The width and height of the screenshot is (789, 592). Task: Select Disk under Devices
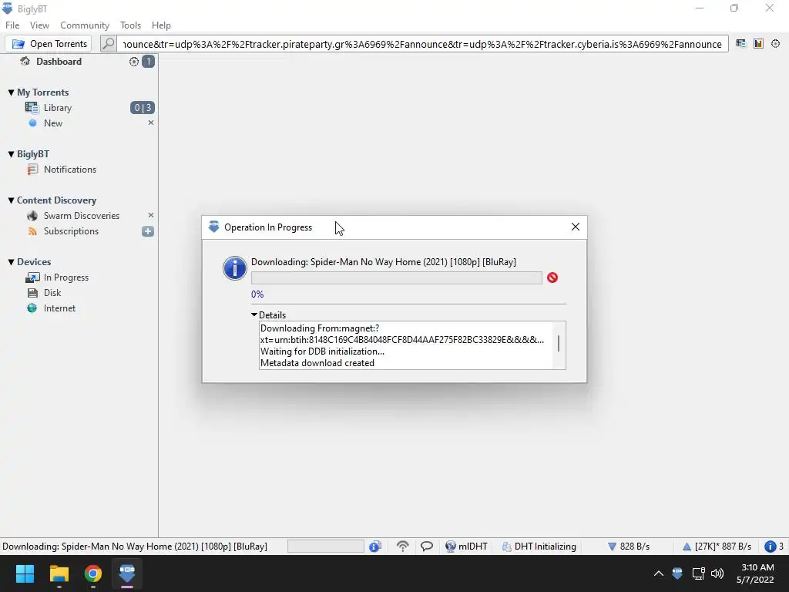point(52,293)
